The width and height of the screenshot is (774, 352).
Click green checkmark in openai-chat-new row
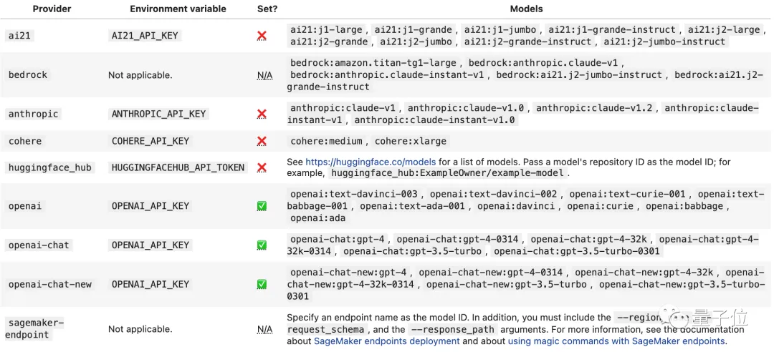click(262, 284)
